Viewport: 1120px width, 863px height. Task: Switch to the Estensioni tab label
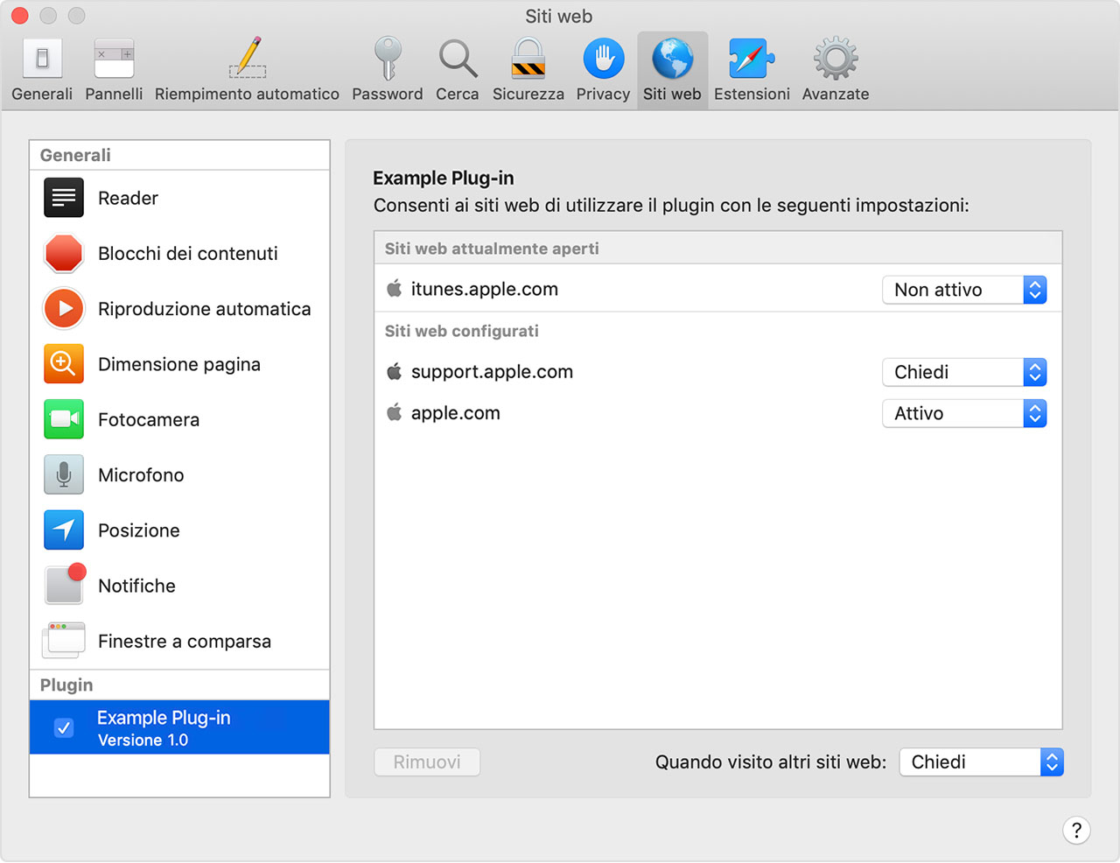pos(752,94)
